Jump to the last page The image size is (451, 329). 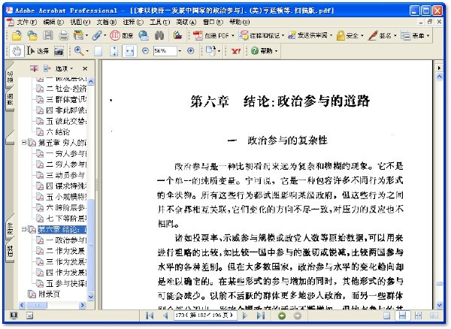261,315
